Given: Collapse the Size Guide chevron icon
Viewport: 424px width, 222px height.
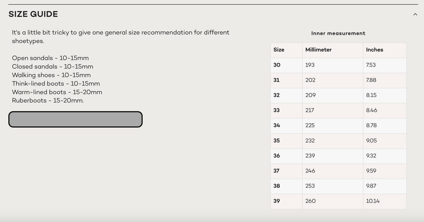Looking at the screenshot, I should point(415,14).
